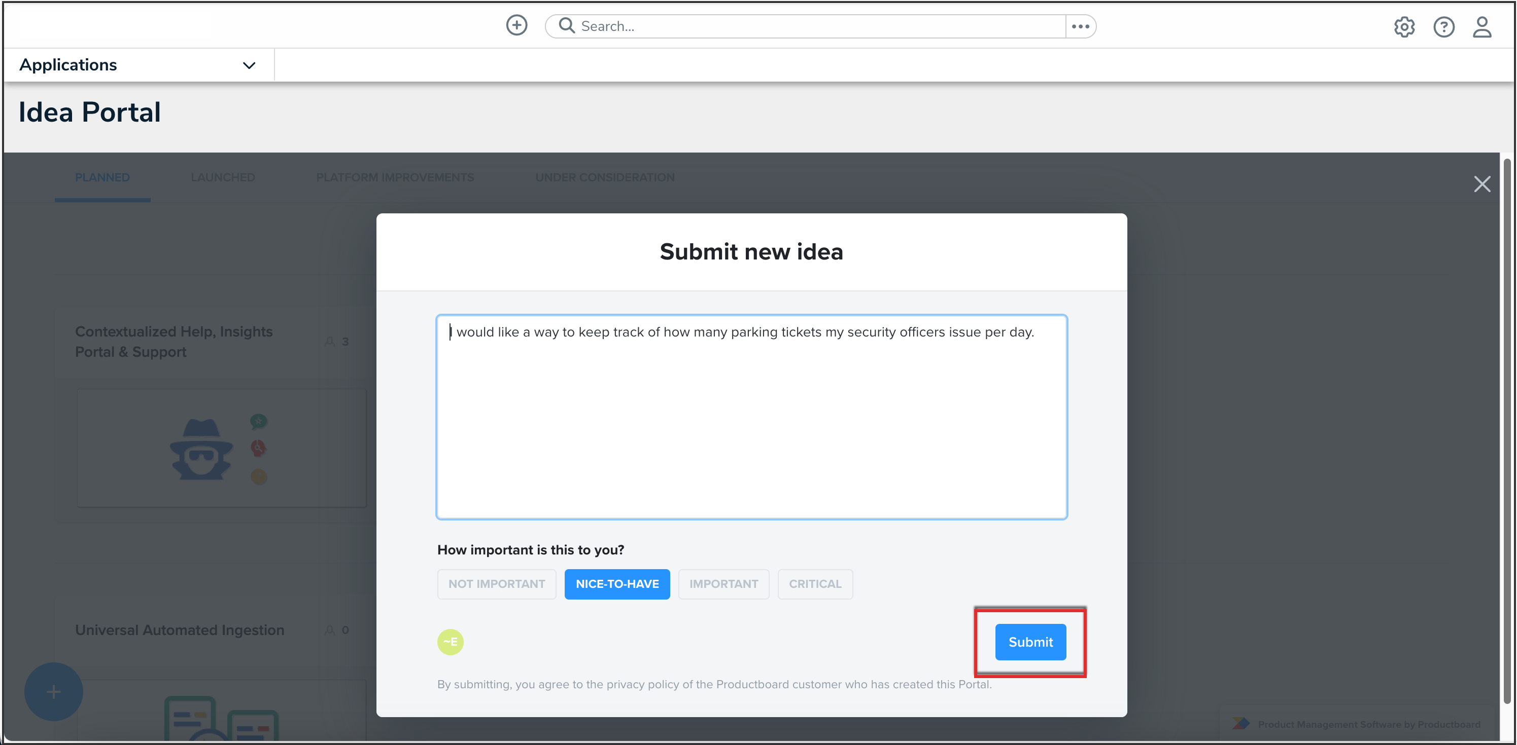
Task: Click the blue floating plus button
Action: 54,691
